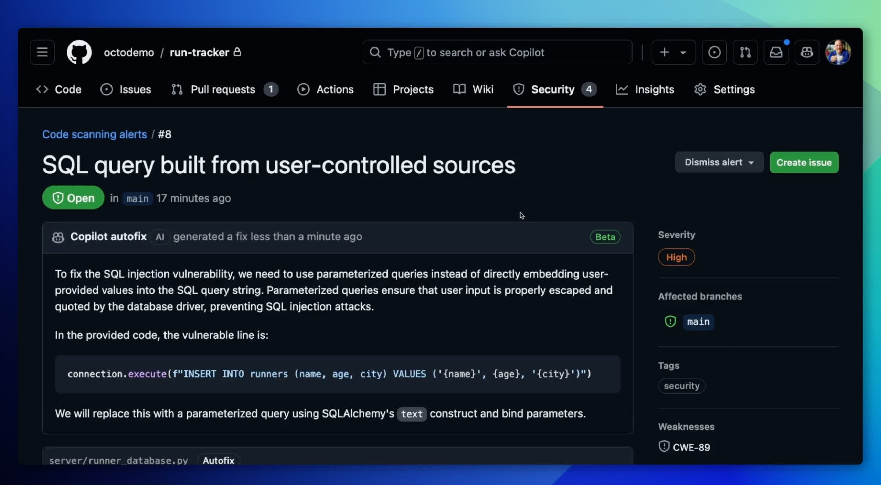Click the GitHub Octocat logo

79,52
